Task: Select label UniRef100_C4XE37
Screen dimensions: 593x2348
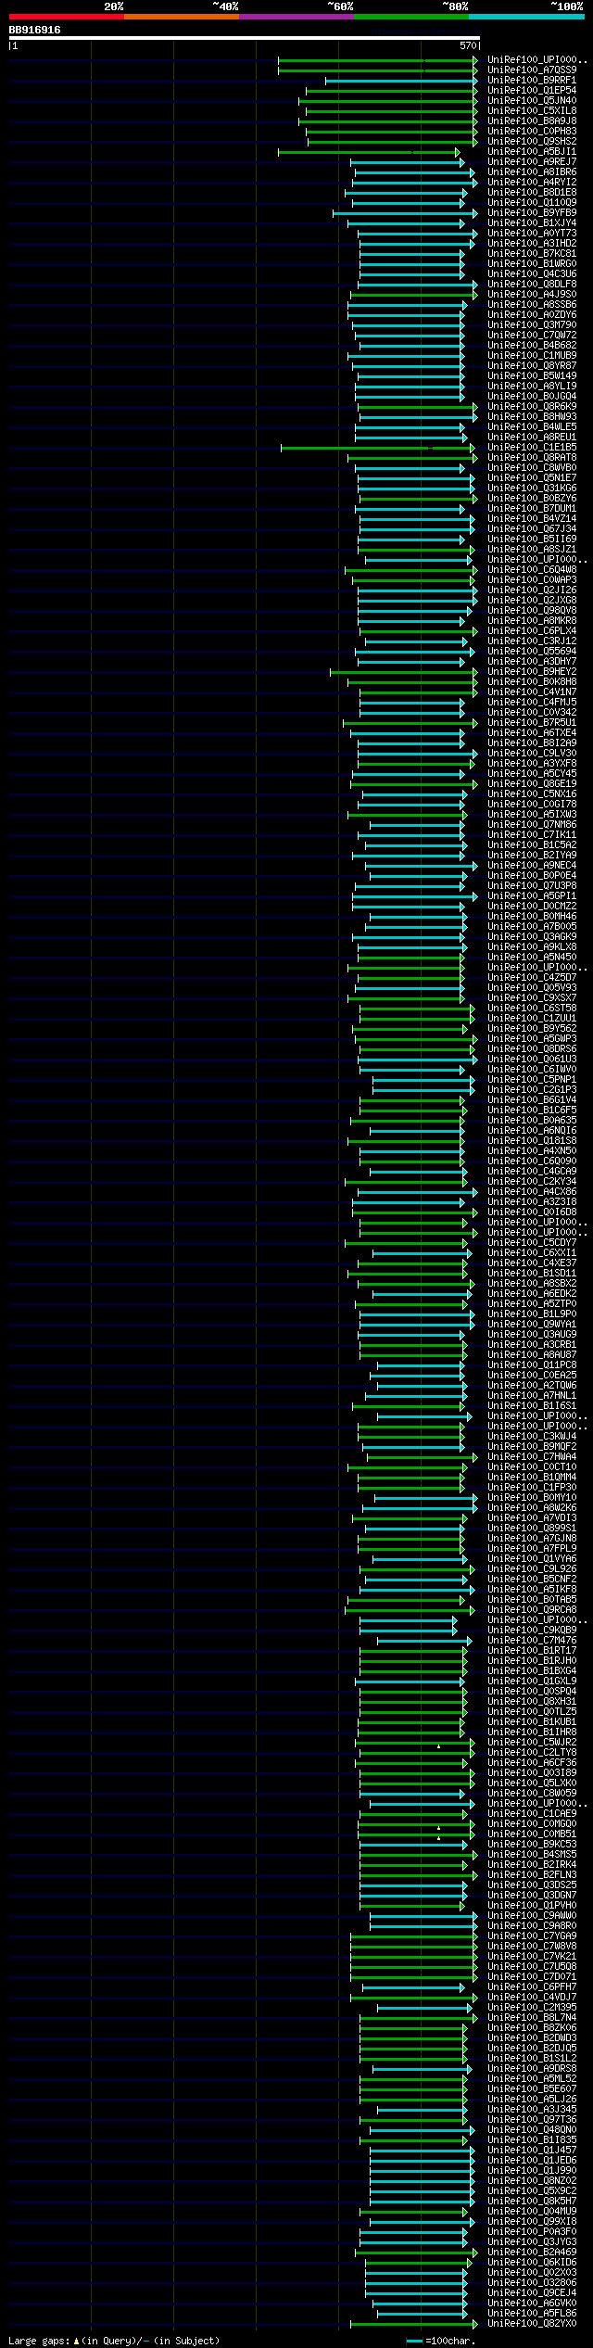Action: (x=532, y=1263)
